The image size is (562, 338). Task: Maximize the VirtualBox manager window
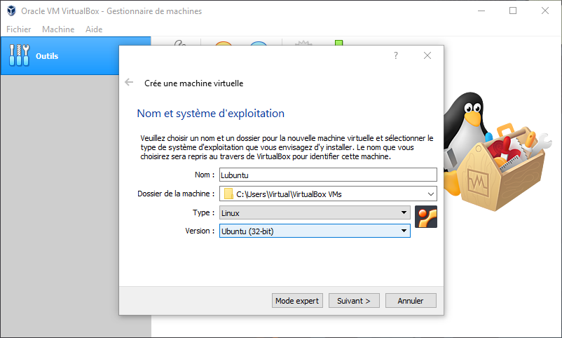(513, 11)
